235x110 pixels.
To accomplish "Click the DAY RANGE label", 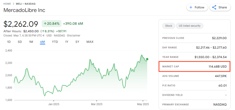I will 170,48.
